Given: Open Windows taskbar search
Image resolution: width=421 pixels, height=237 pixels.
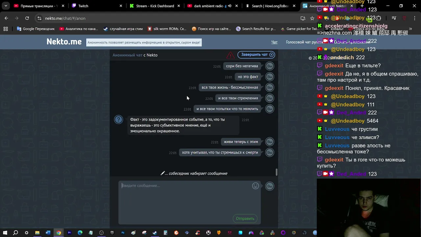Looking at the screenshot, I should (x=15, y=233).
